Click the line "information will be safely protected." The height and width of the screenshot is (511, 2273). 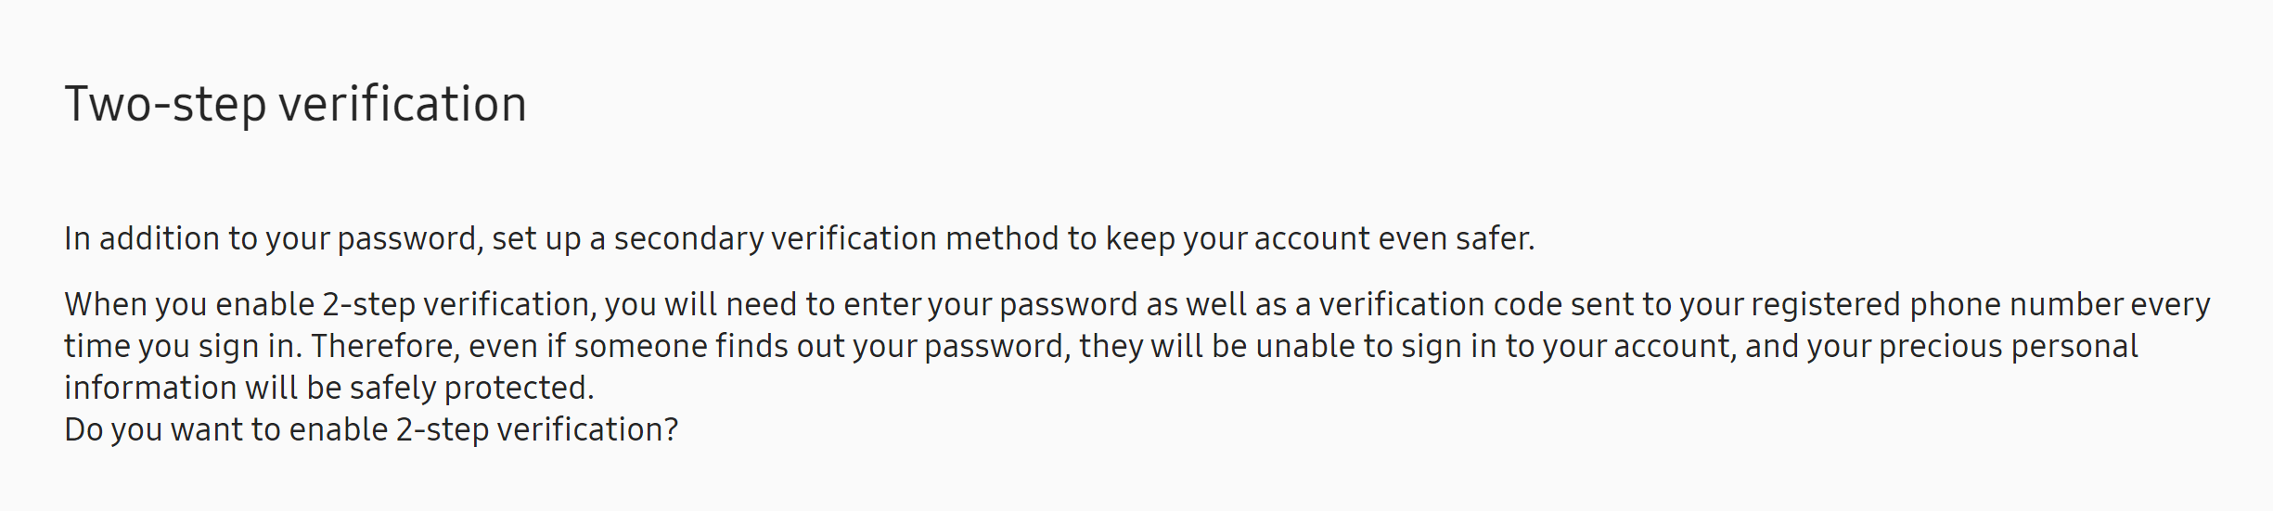[x=329, y=388]
